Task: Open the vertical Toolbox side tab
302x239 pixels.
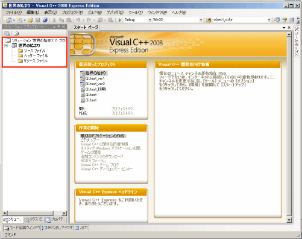Action: [x=297, y=42]
